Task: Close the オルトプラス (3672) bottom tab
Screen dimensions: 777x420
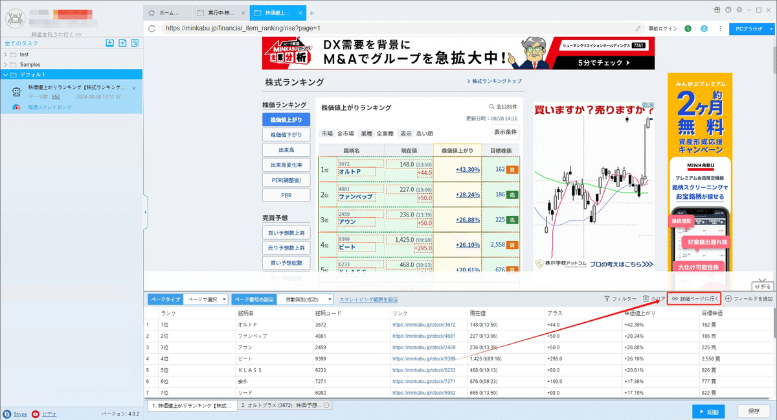Action: [x=326, y=405]
